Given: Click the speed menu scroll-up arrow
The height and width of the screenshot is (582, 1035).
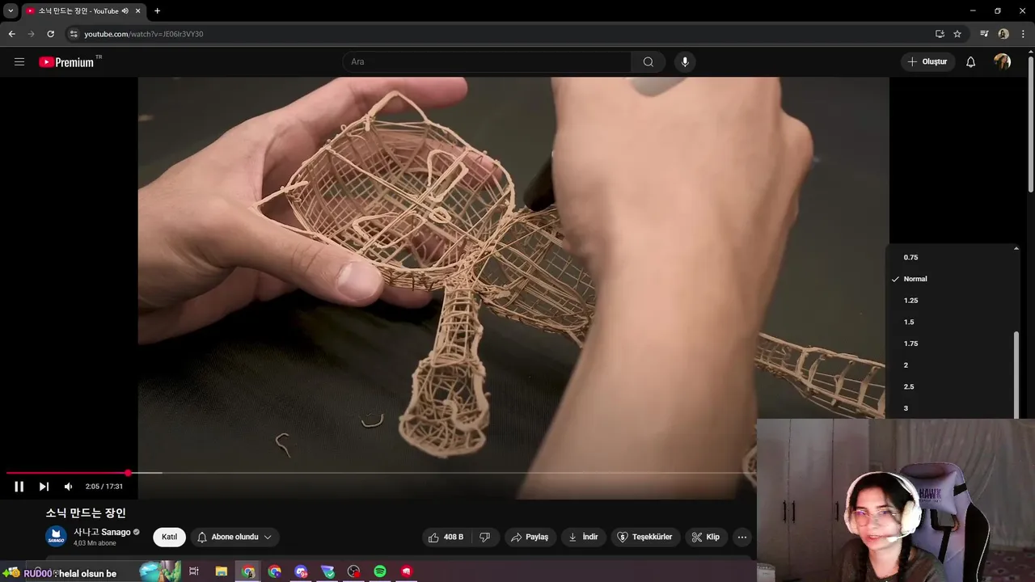Looking at the screenshot, I should click(1016, 248).
